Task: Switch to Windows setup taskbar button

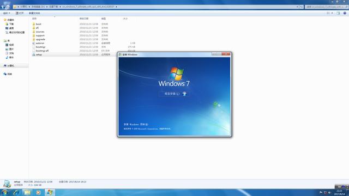Action: [x=50, y=192]
